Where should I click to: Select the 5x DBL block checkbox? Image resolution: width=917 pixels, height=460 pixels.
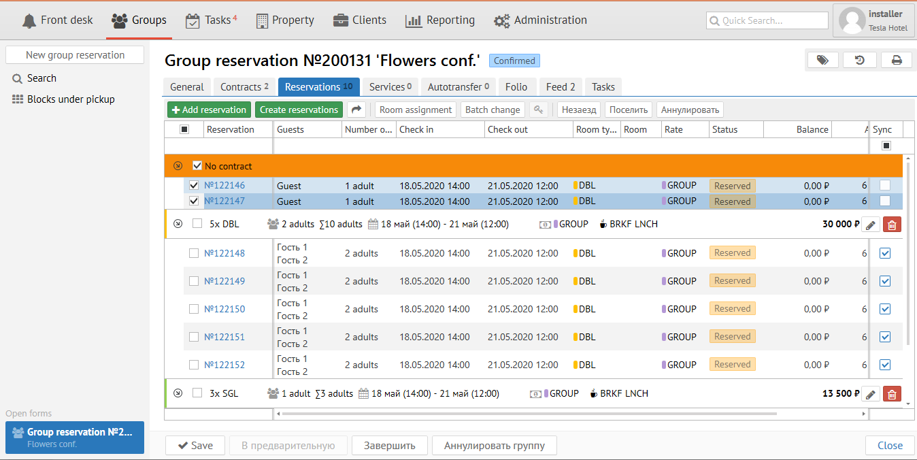tap(197, 223)
